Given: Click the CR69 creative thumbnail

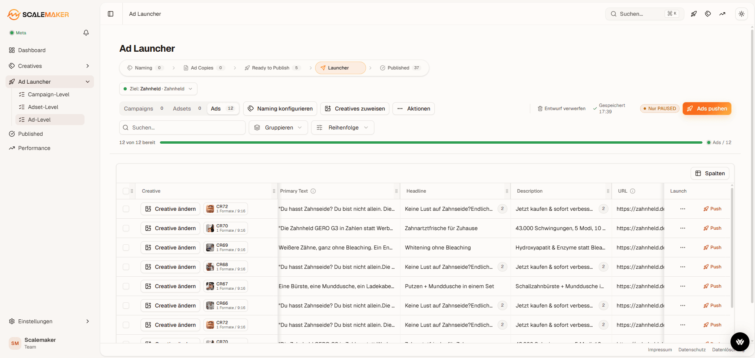Looking at the screenshot, I should [x=210, y=247].
